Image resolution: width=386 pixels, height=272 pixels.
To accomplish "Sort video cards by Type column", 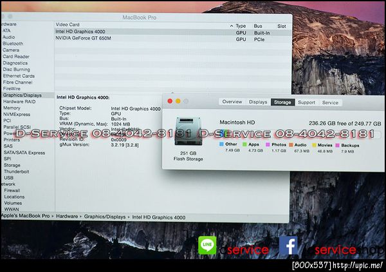I will click(x=241, y=26).
